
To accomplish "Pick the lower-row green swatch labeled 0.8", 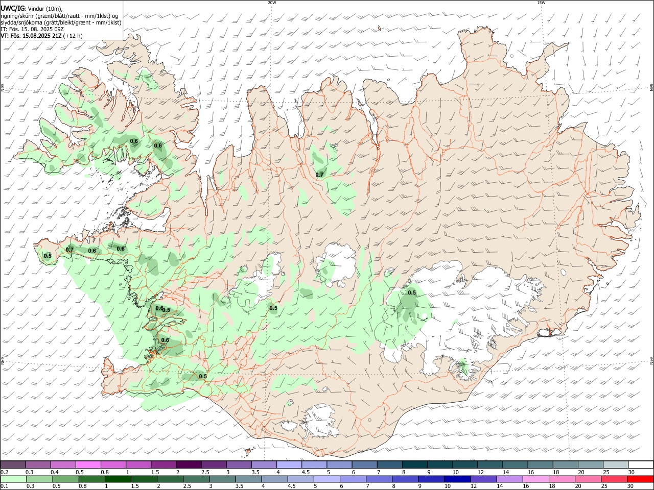I will pos(91,479).
